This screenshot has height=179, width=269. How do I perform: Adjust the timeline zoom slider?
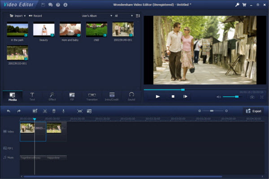click(x=213, y=111)
